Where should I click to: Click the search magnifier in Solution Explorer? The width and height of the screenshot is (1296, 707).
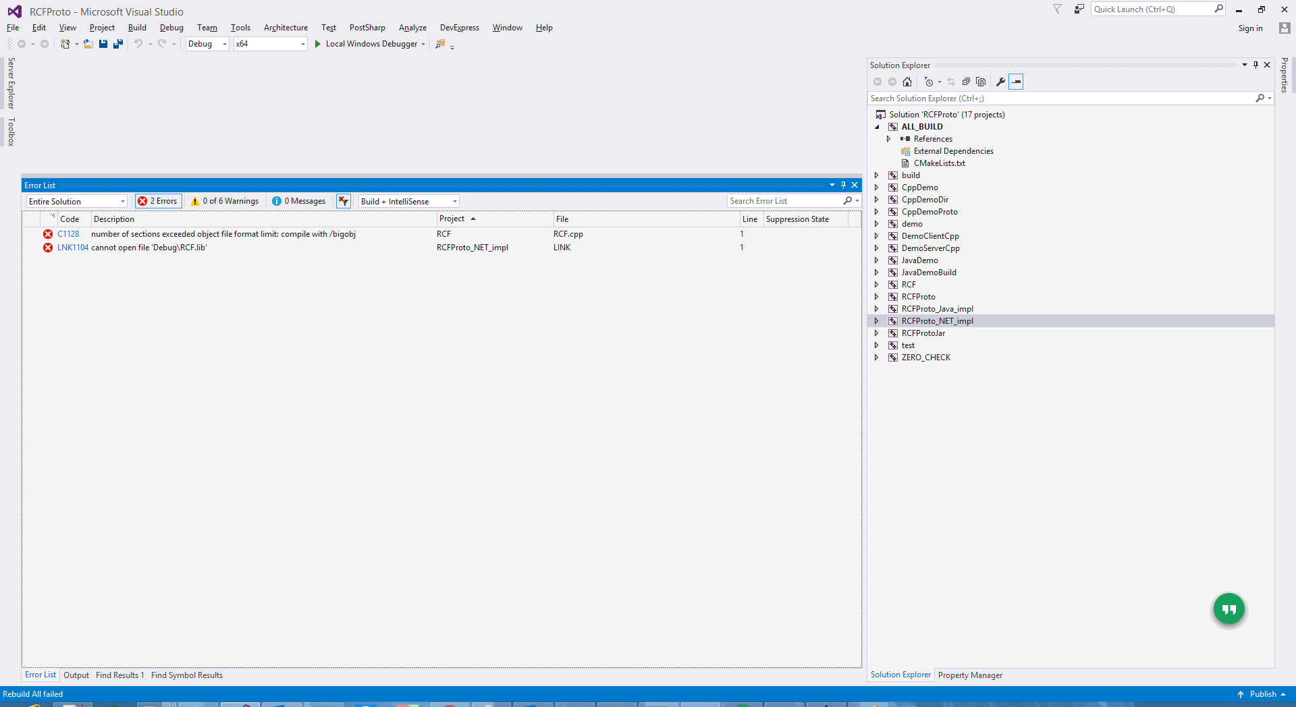click(x=1260, y=98)
